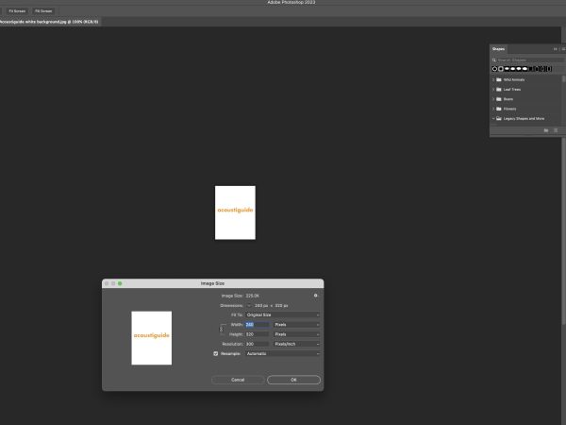Viewport: 566px width, 425px height.
Task: Click the constrain proportions chain link icon
Action: pos(222,329)
